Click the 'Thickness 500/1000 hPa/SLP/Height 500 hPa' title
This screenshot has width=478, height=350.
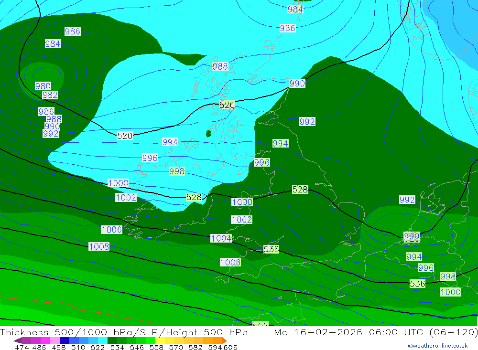[124, 332]
